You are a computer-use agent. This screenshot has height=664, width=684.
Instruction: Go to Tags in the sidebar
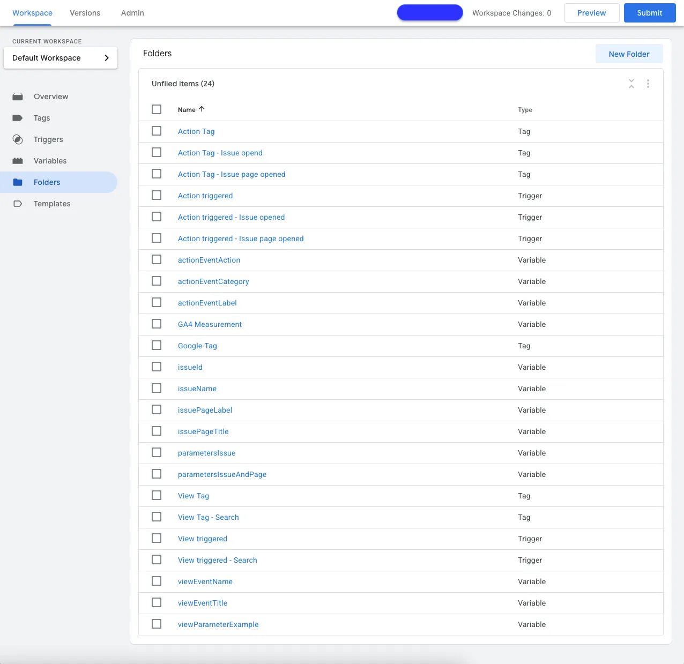pyautogui.click(x=42, y=118)
